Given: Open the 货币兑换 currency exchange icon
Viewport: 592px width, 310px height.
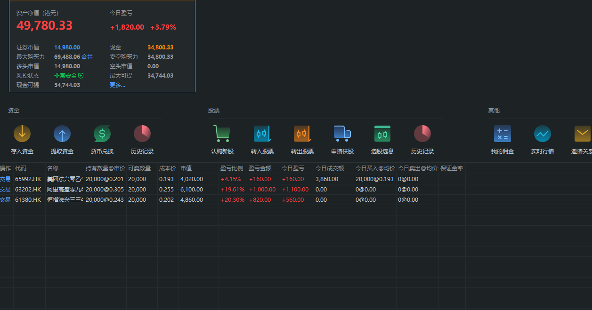Looking at the screenshot, I should pyautogui.click(x=102, y=134).
